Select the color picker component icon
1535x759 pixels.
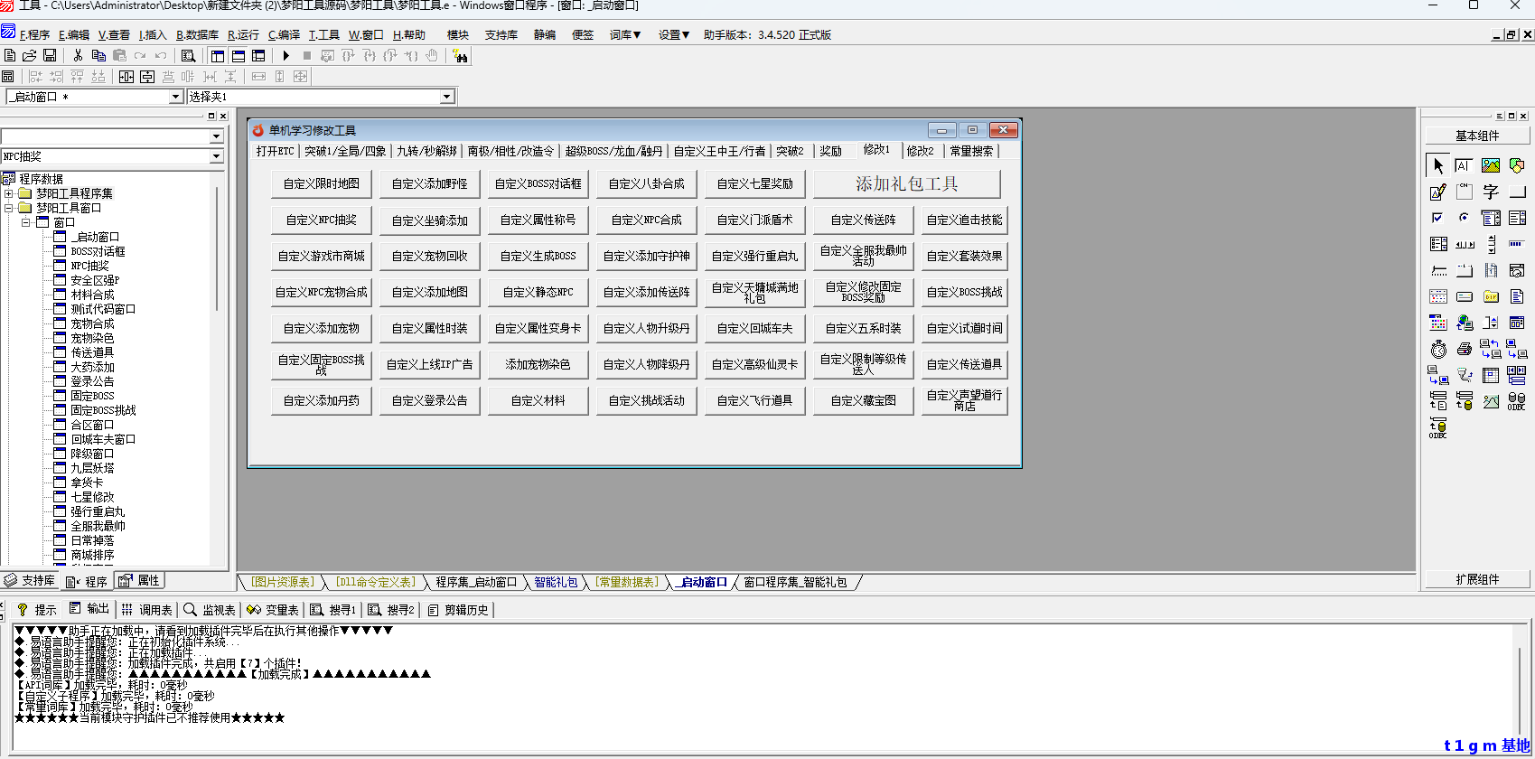pos(1438,323)
